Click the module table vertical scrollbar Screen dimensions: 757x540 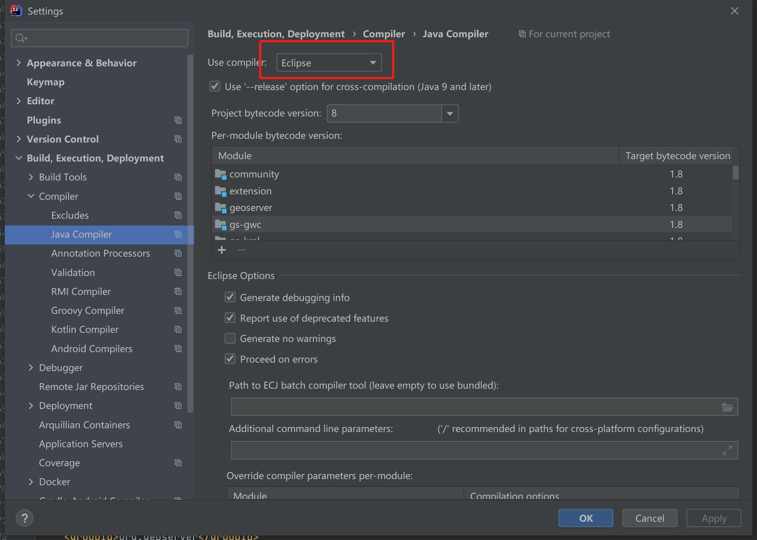click(735, 173)
